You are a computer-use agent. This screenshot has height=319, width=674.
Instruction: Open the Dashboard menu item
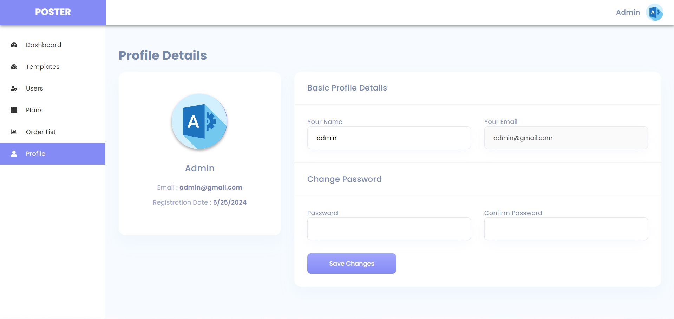coord(44,45)
